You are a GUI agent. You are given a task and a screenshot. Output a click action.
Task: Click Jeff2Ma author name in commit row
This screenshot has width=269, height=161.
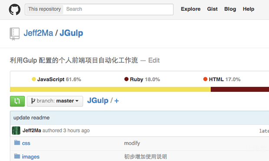tap(32, 130)
